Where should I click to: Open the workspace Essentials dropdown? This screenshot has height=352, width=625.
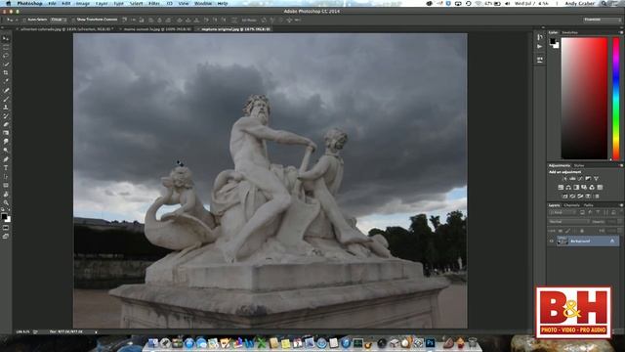point(602,20)
